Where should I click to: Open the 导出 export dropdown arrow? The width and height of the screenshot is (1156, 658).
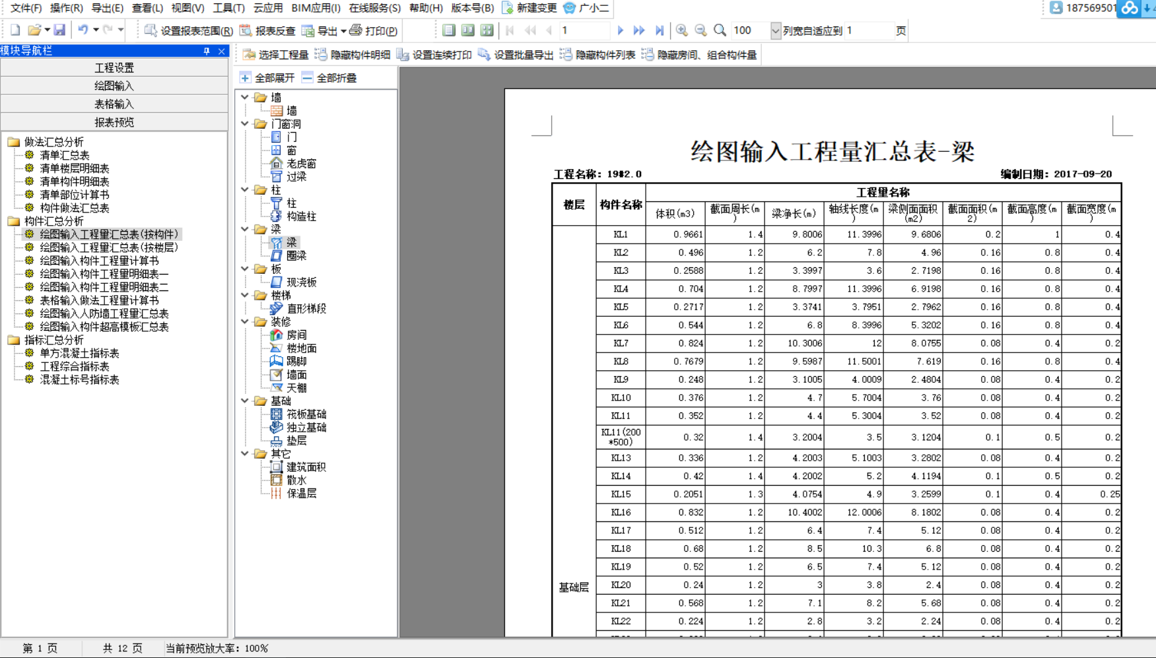[x=343, y=31]
